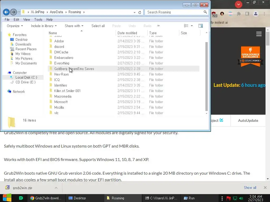Open the View menu
The image size is (270, 202).
coord(27,19)
